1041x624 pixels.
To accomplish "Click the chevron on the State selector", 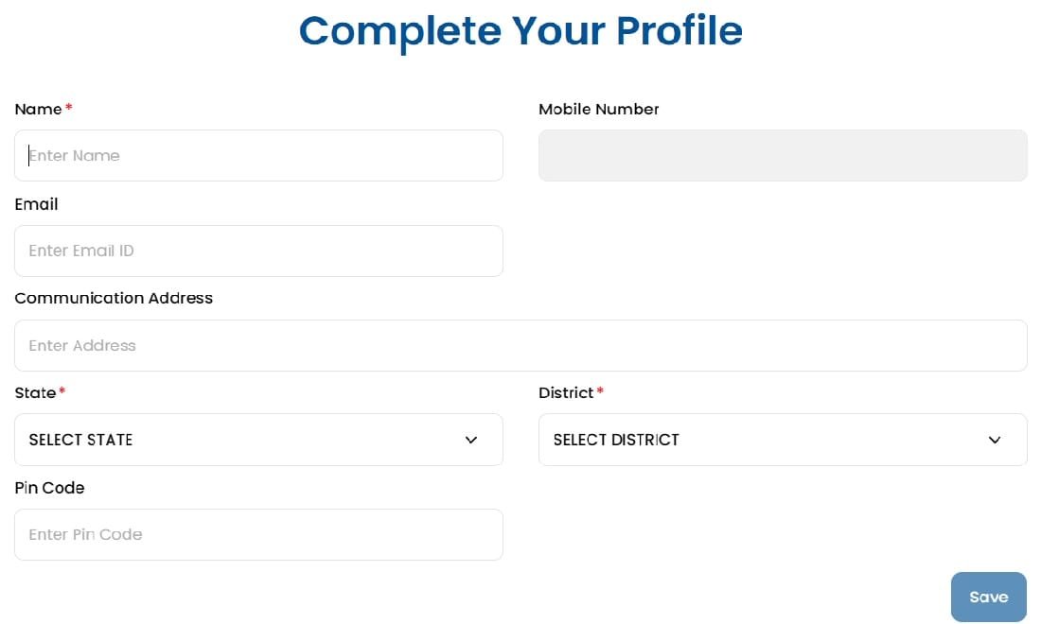I will (470, 440).
